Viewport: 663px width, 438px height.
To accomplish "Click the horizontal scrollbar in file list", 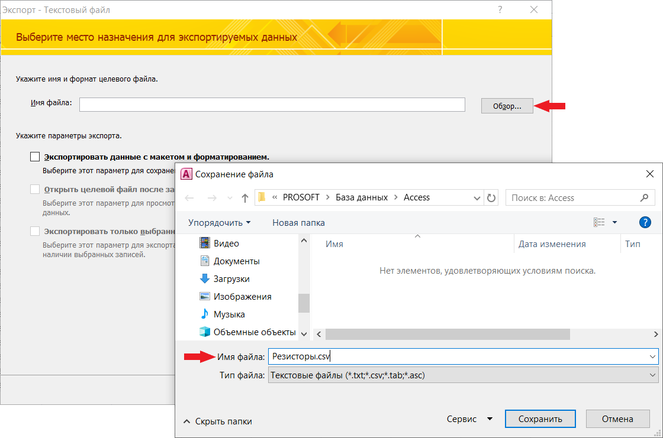I will click(447, 335).
